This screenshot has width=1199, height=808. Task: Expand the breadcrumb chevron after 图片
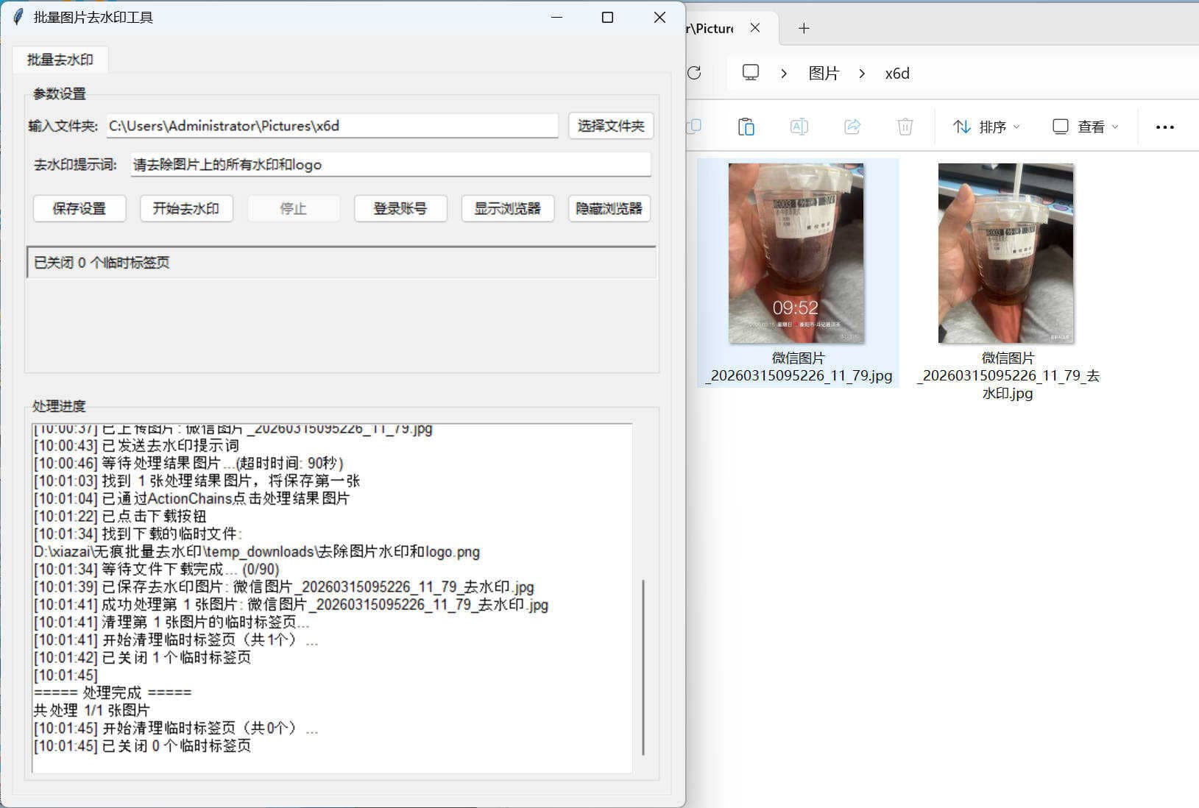pyautogui.click(x=861, y=74)
